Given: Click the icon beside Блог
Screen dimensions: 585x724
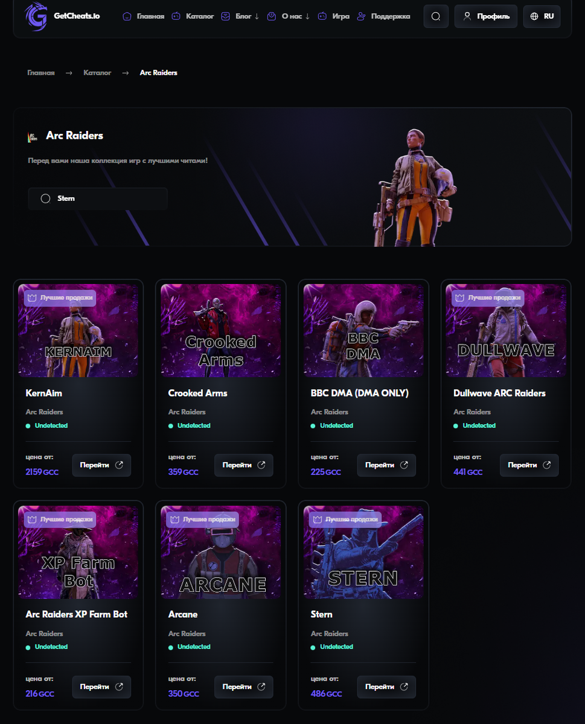Looking at the screenshot, I should [x=226, y=16].
